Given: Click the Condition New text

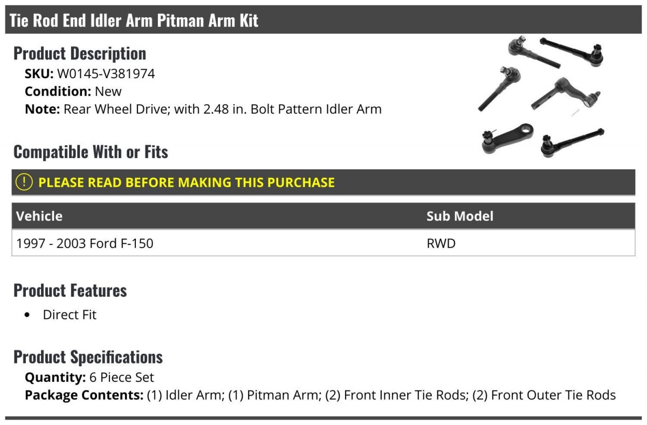Looking at the screenshot, I should 73,91.
